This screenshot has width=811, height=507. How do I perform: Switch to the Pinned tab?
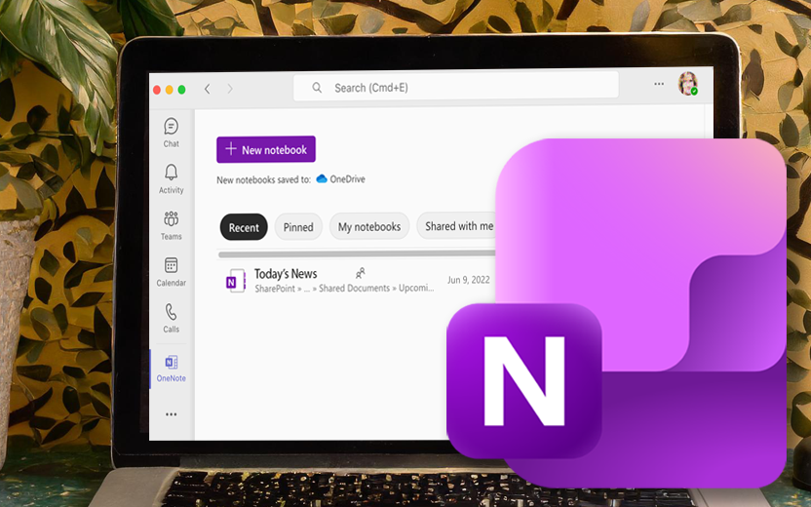pyautogui.click(x=298, y=227)
